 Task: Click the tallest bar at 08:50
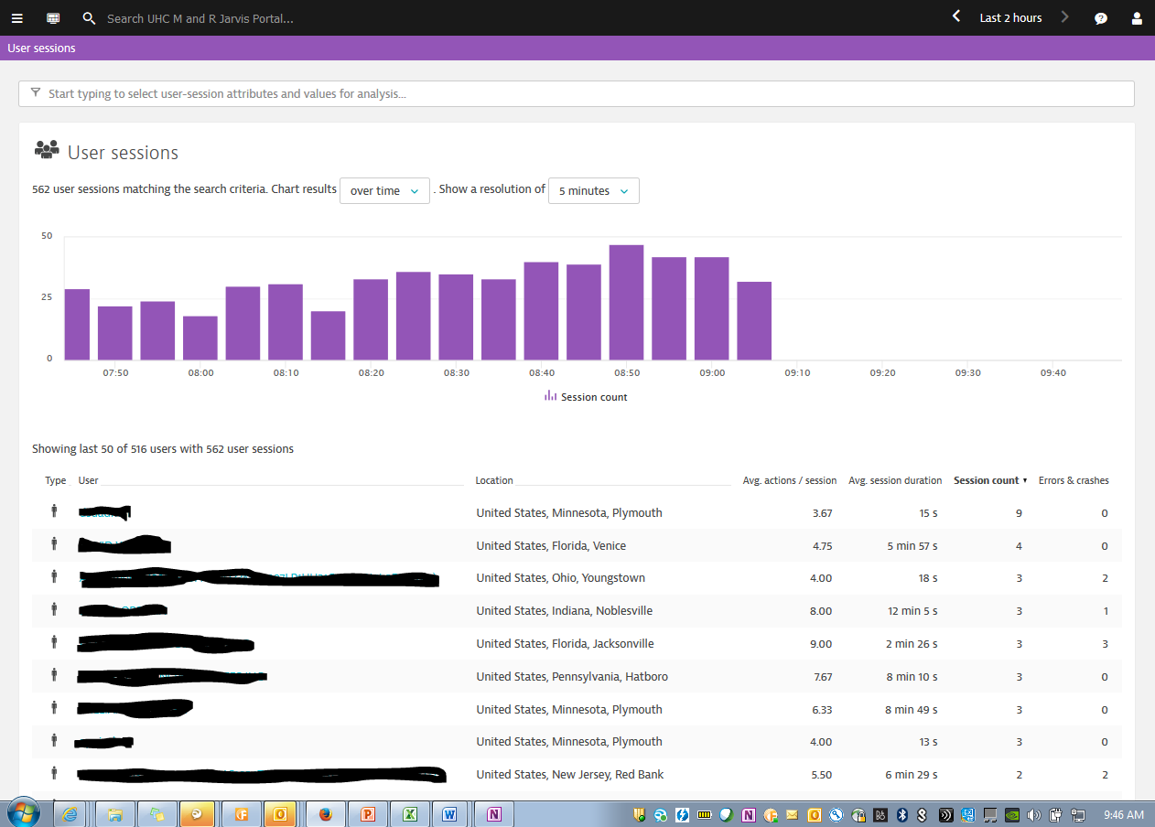(x=626, y=302)
